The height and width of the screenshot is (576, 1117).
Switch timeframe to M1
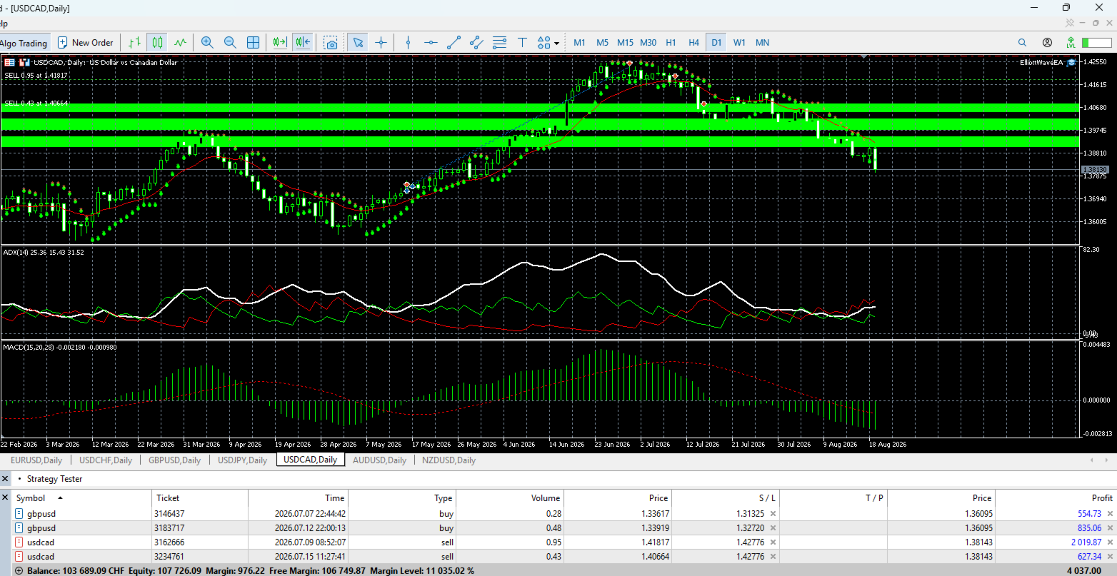[x=579, y=43]
